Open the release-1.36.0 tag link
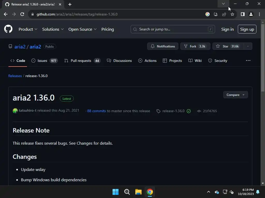The image size is (265, 198). click(173, 111)
